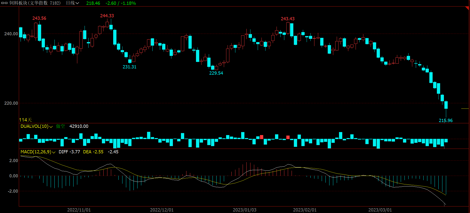Click the change value -2.60 / -1.18%
Screen dimensions: 470x213
[121, 3]
